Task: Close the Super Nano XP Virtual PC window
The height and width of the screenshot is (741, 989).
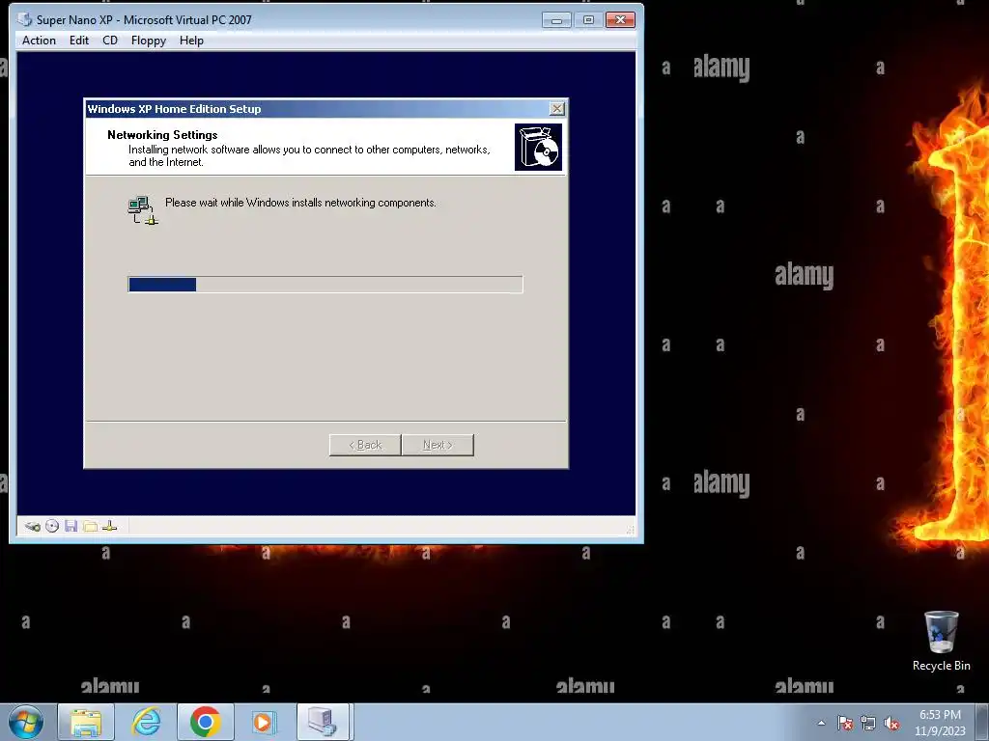Action: pyautogui.click(x=620, y=20)
